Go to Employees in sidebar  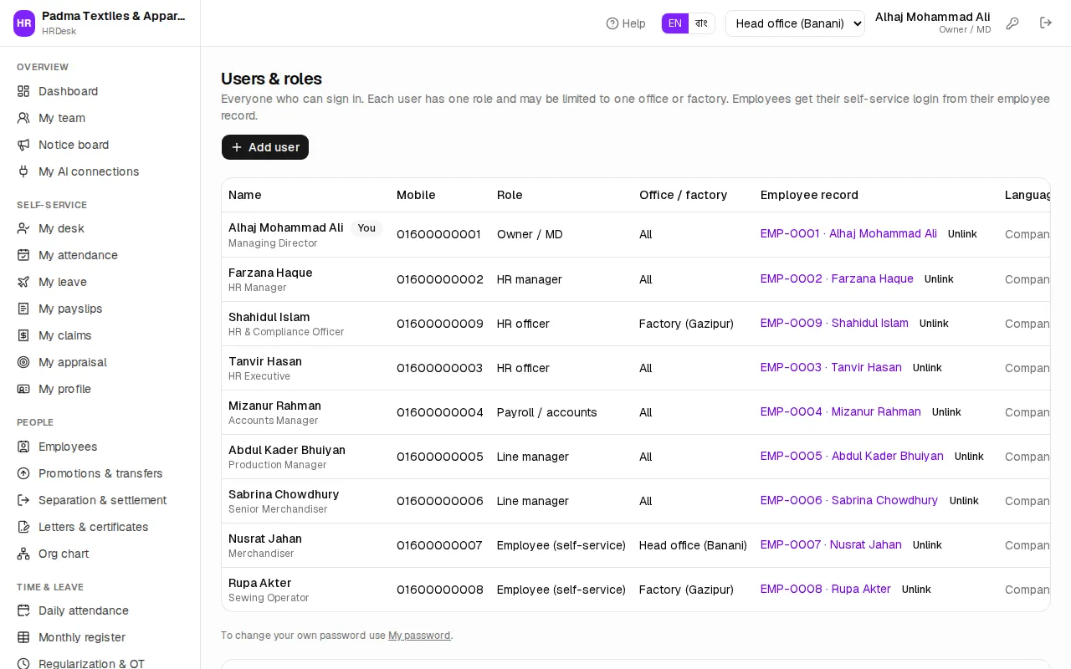pyautogui.click(x=100, y=447)
